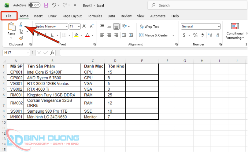Open the File tab
This screenshot has height=156, width=248.
click(x=9, y=16)
